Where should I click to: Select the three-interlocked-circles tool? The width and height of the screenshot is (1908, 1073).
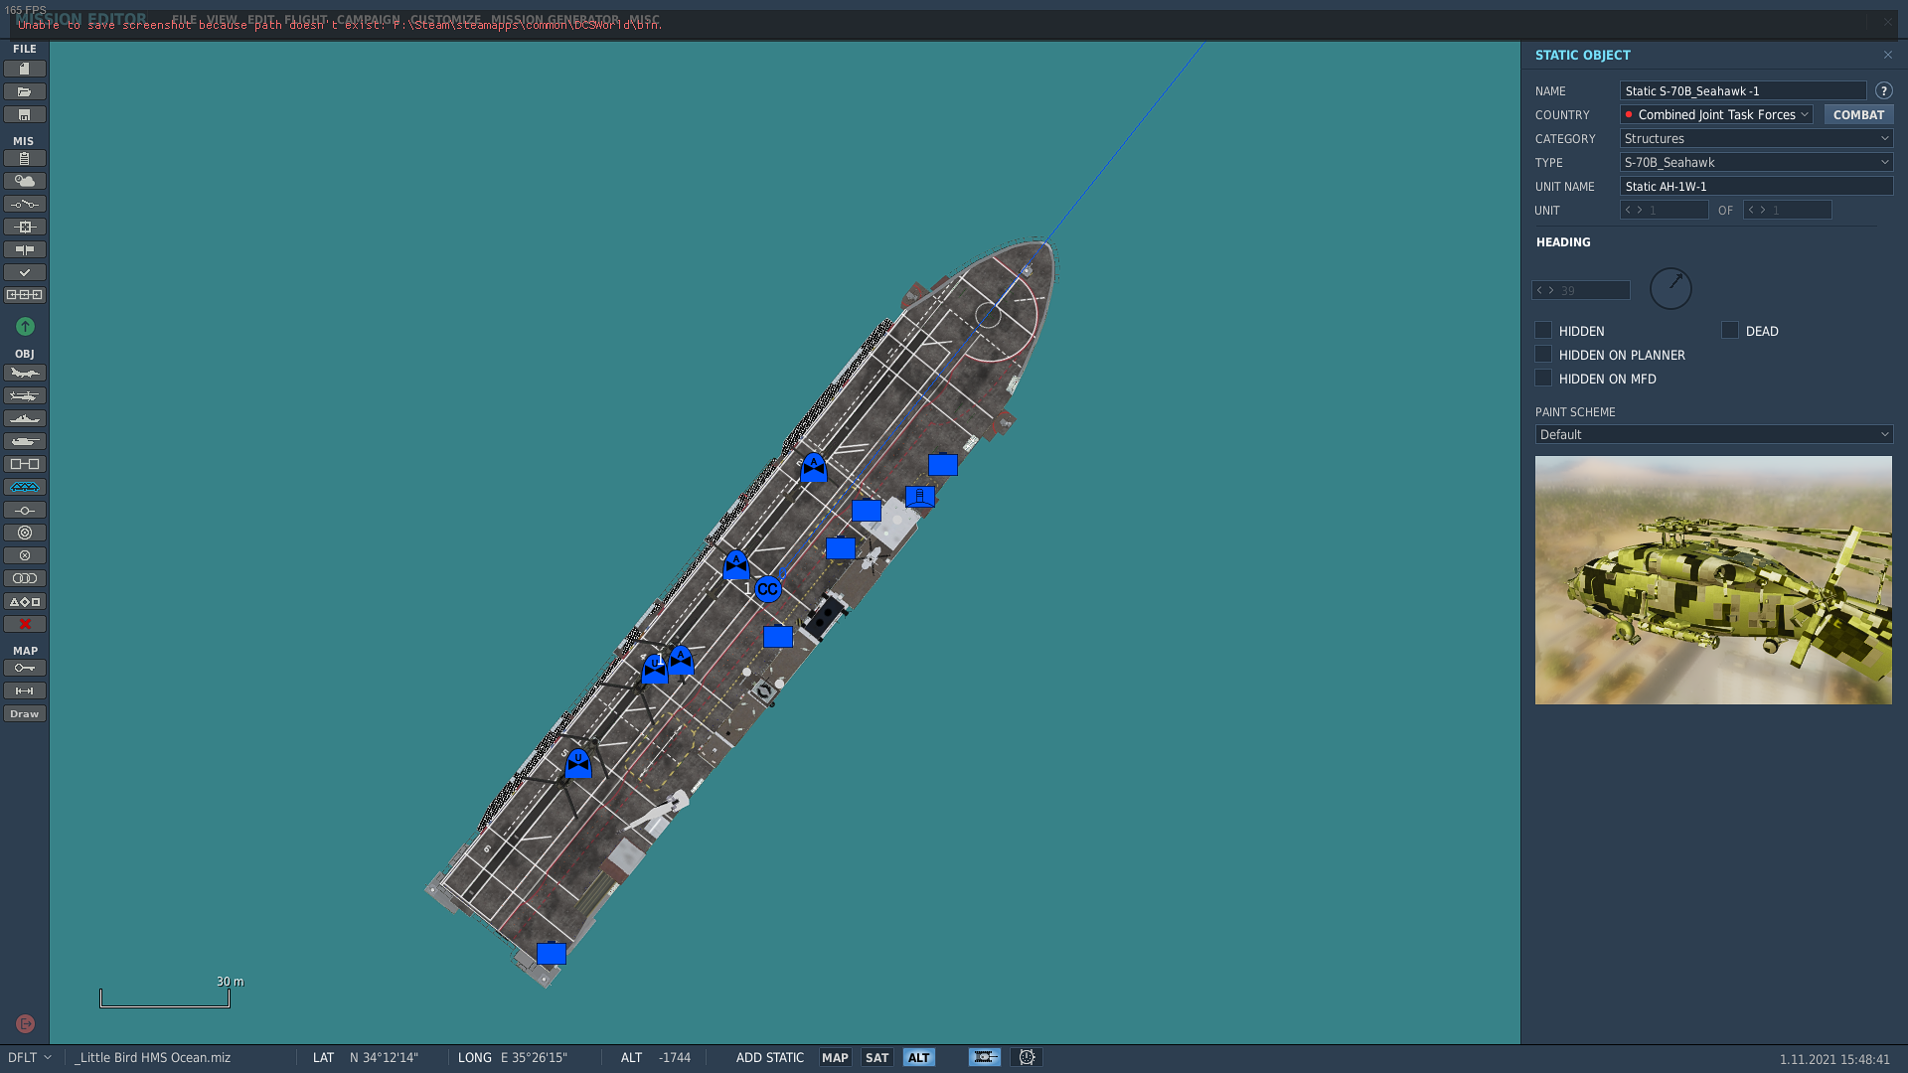tap(25, 578)
